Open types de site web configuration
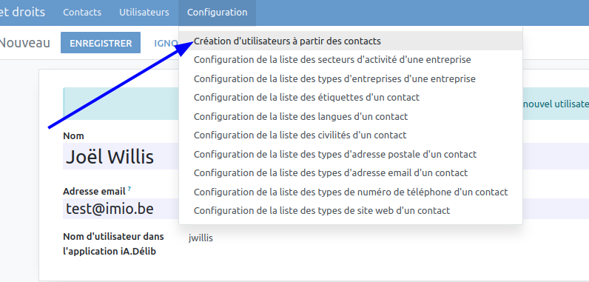The height and width of the screenshot is (282, 589). [x=351, y=211]
